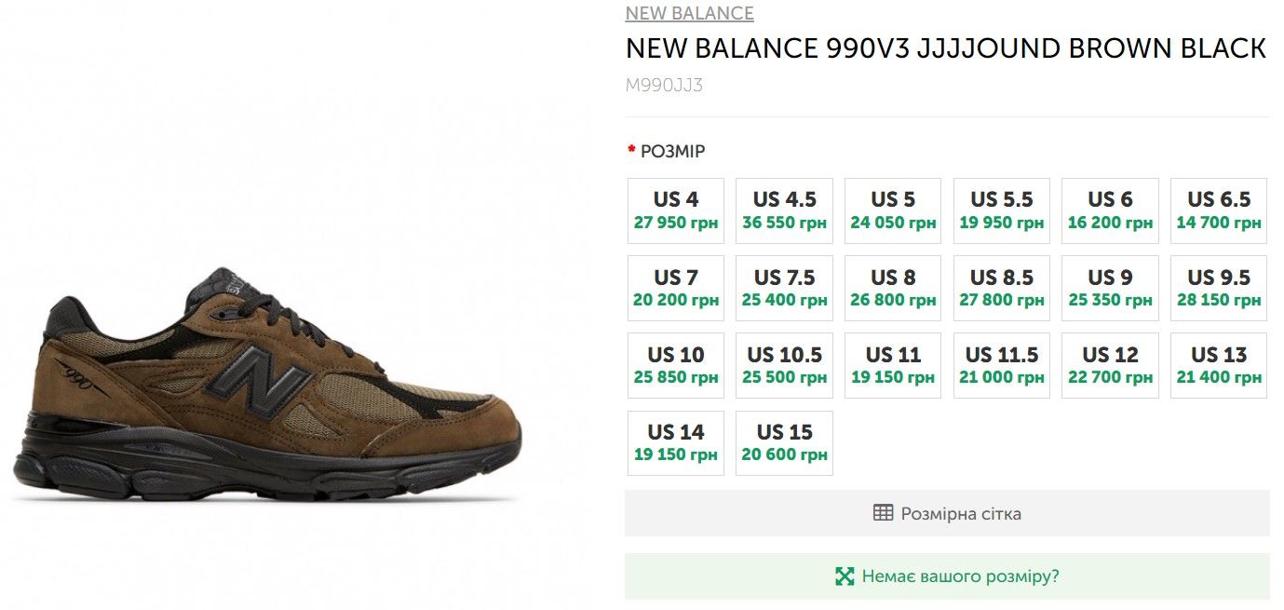Select size US 10
The height and width of the screenshot is (610, 1284).
[x=676, y=365]
